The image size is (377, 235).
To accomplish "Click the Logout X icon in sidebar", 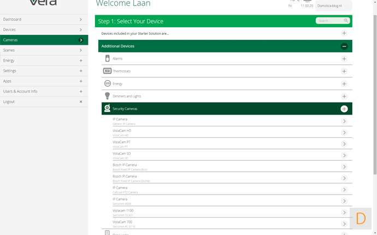I will pos(81,102).
